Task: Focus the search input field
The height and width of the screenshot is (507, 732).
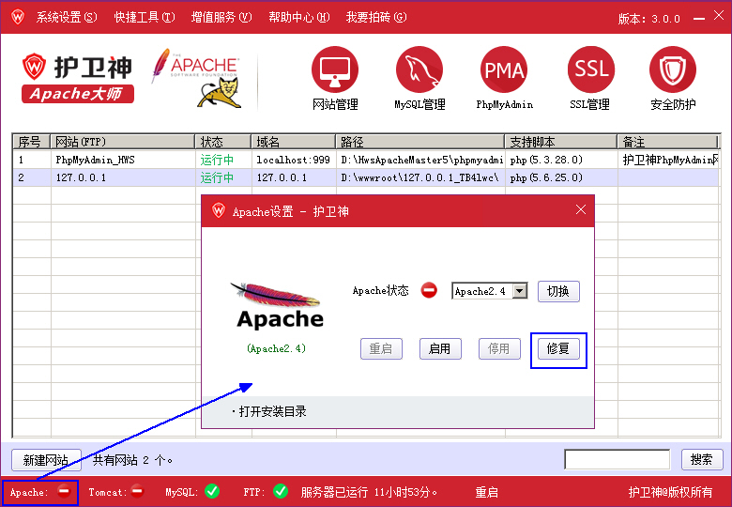Action: tap(618, 459)
